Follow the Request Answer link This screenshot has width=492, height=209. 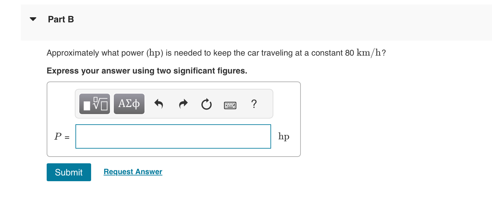point(133,172)
